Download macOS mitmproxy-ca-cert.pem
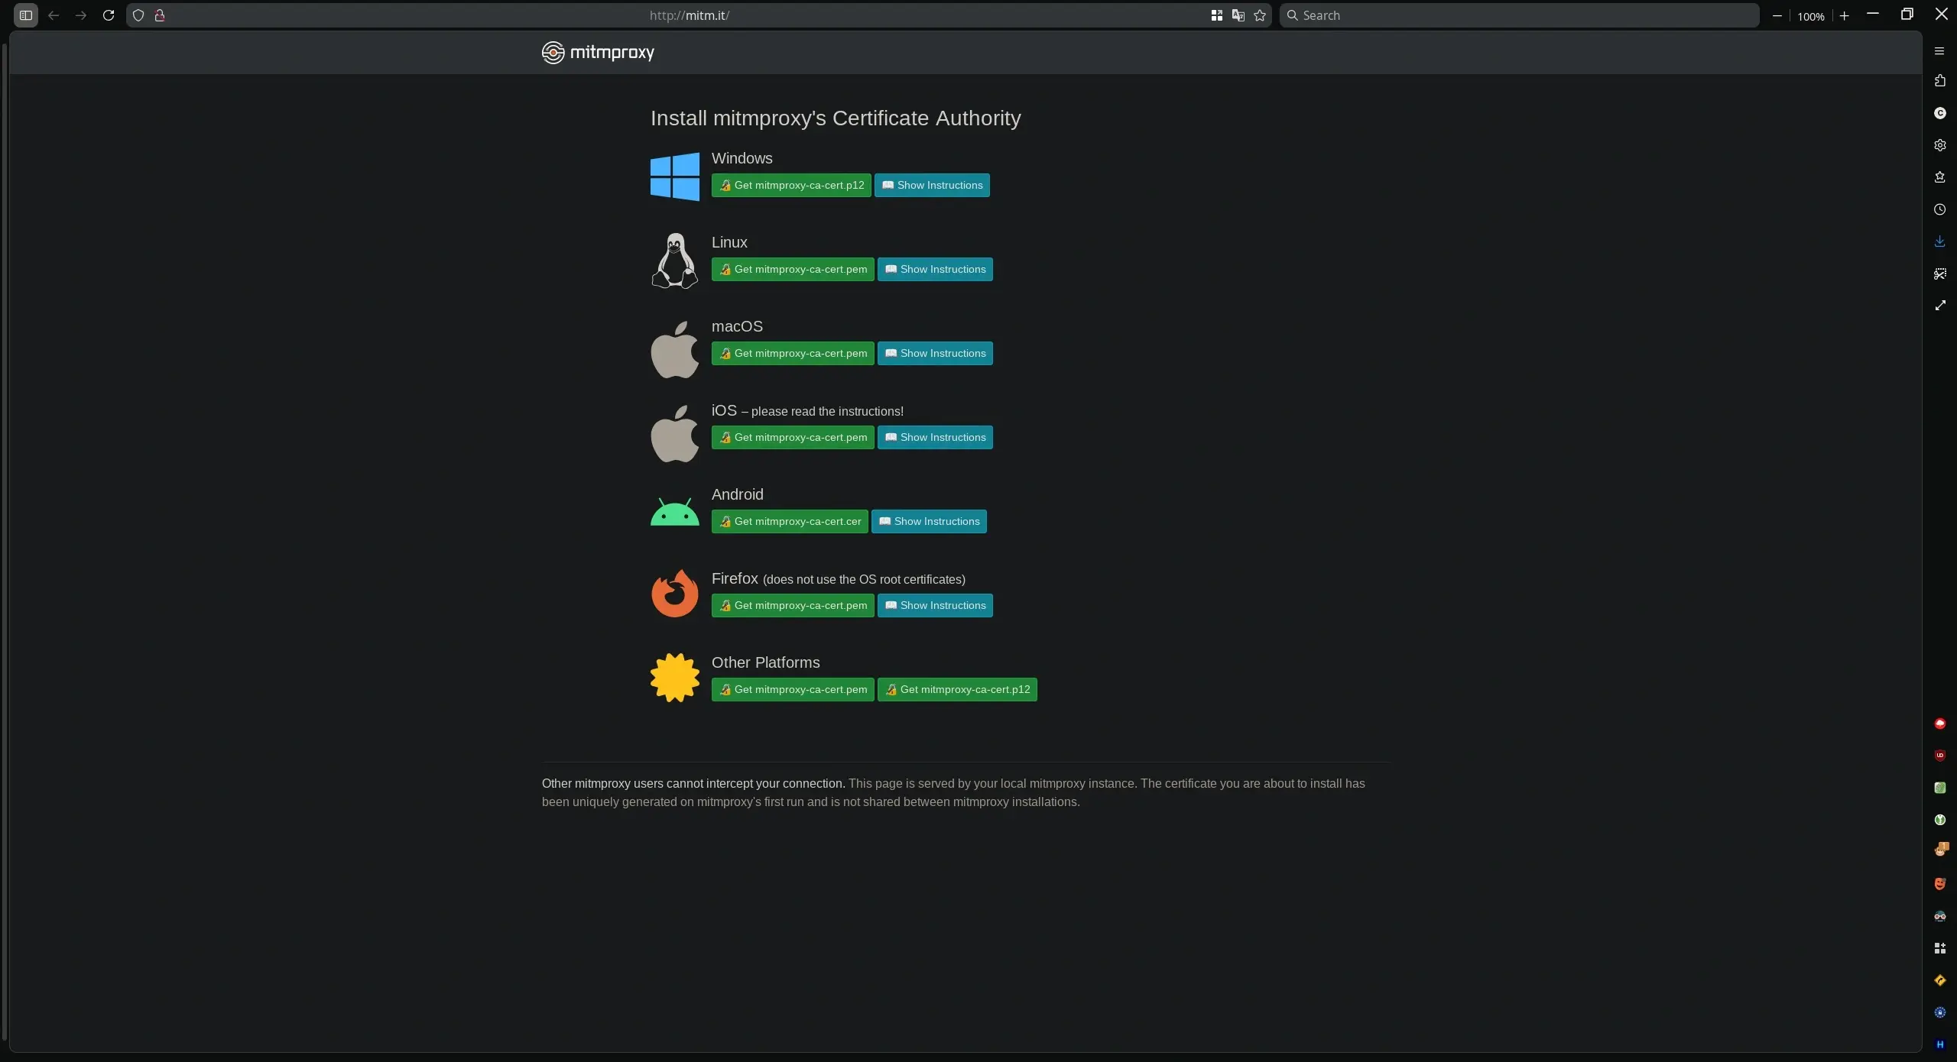The image size is (1957, 1062). tap(793, 354)
